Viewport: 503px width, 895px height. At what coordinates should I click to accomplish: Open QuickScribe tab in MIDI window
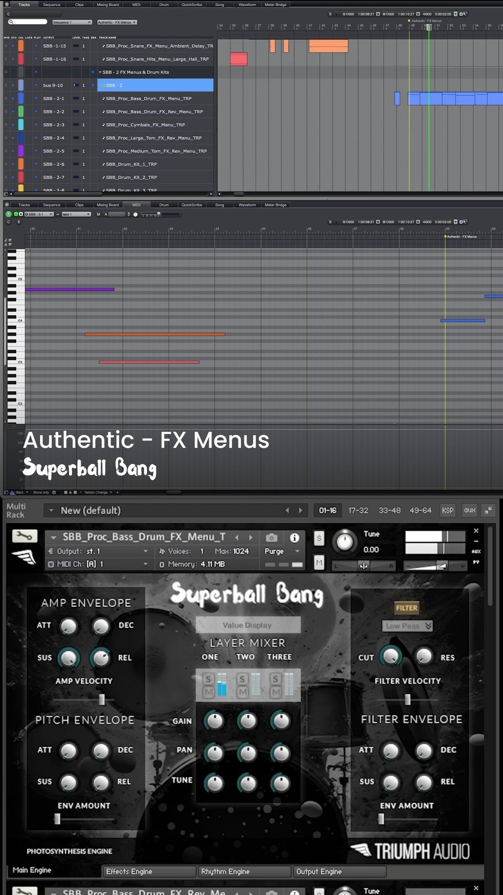coord(192,205)
